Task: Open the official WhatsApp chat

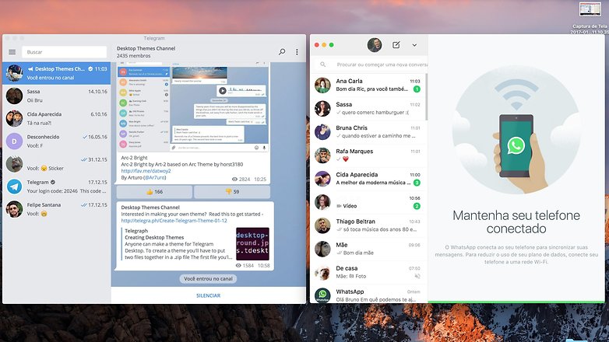Action: [368, 294]
